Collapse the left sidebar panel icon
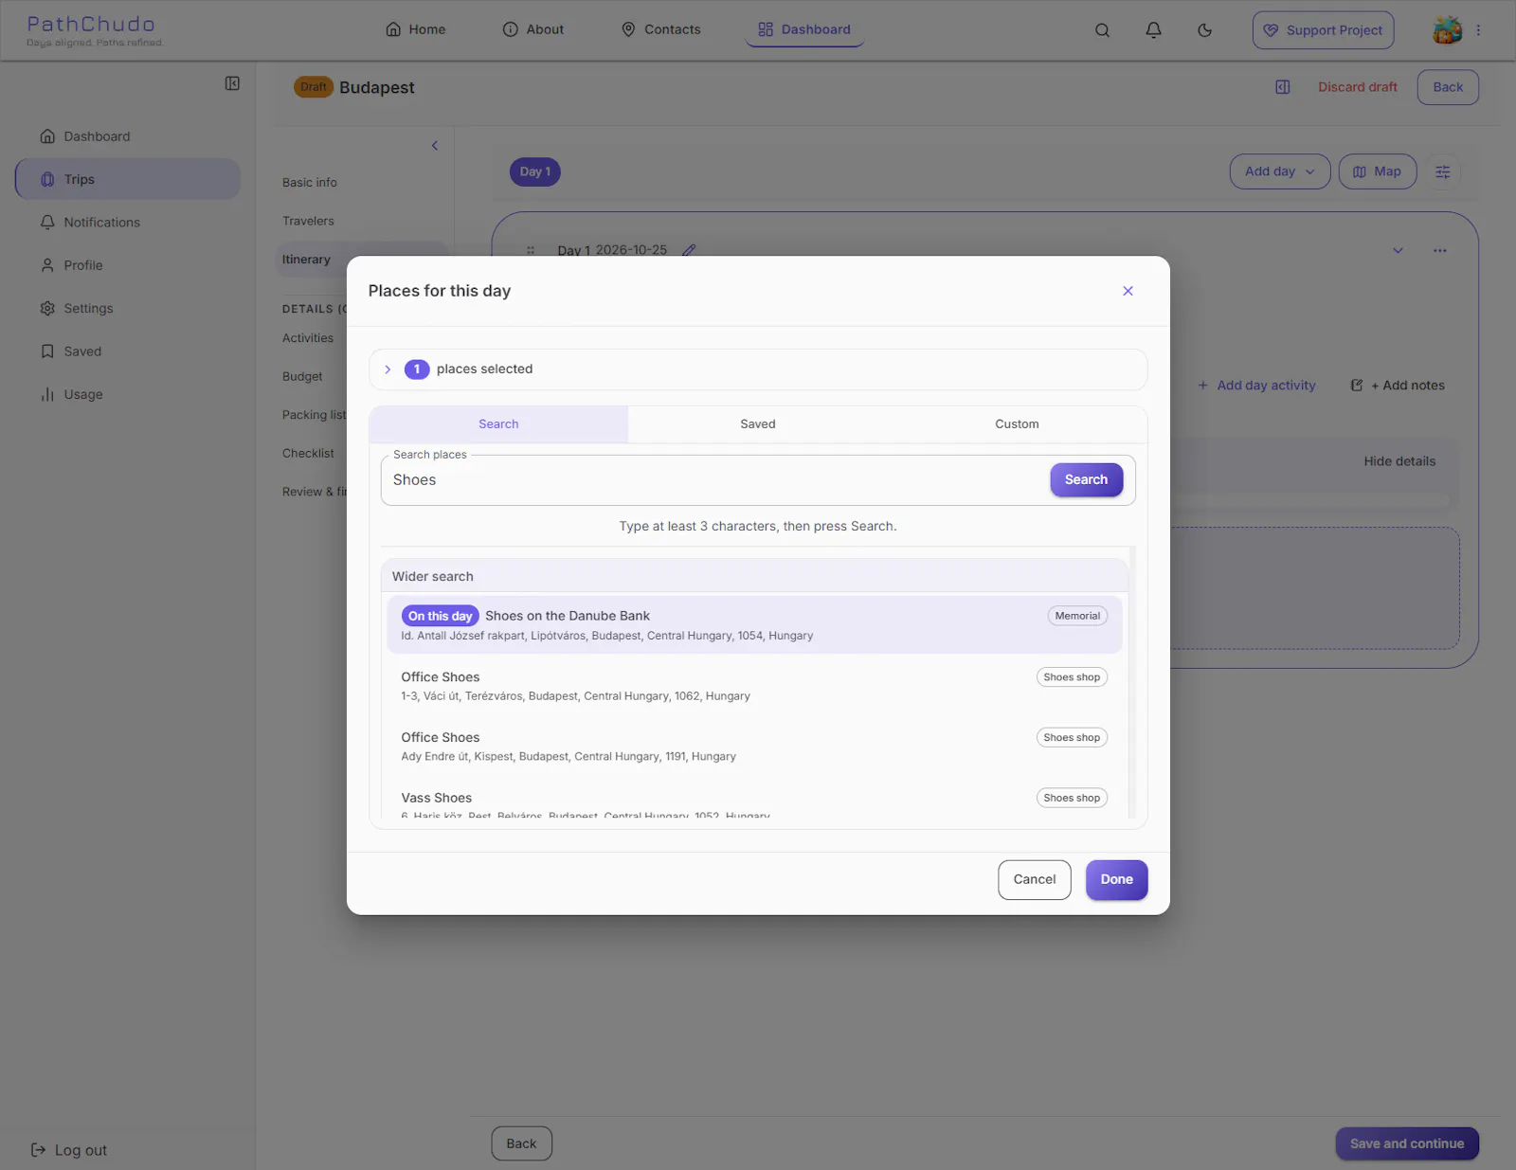 click(x=232, y=83)
